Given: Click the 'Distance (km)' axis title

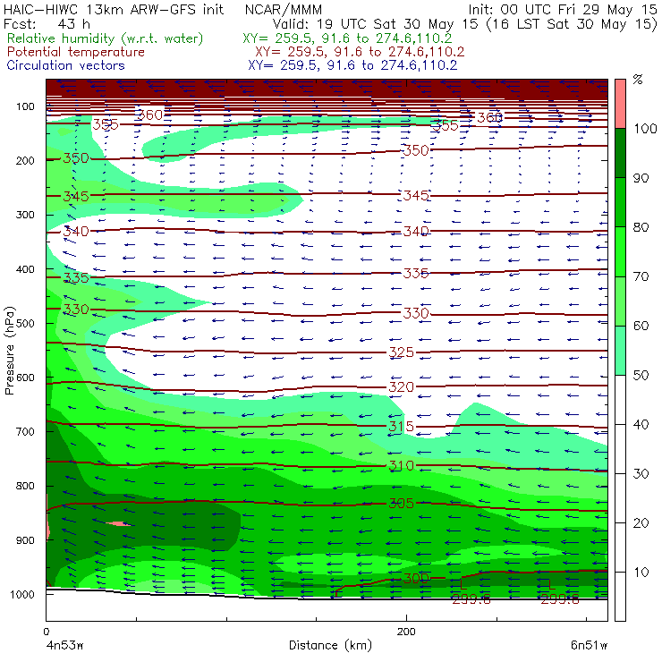Looking at the screenshot, I should pyautogui.click(x=330, y=645).
